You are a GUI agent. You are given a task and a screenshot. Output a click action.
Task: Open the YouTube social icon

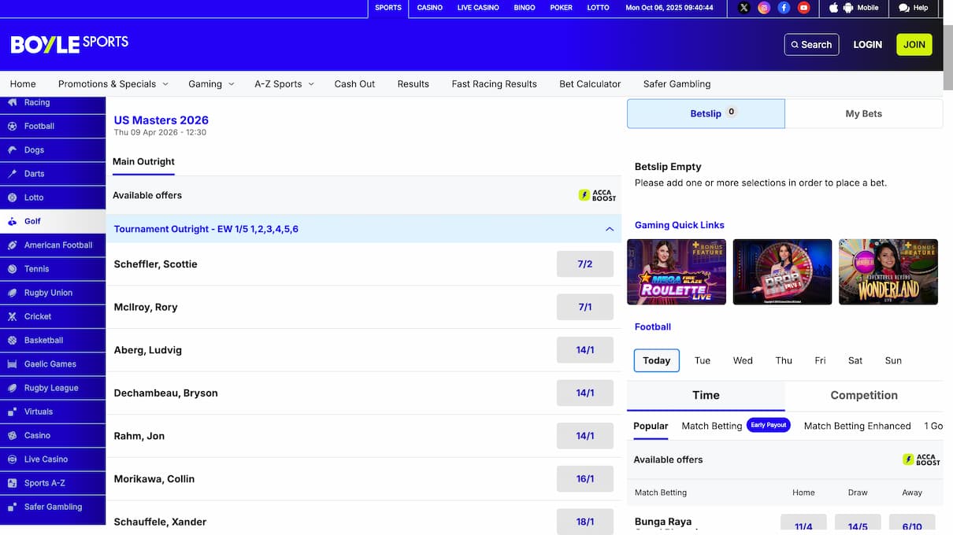click(803, 8)
